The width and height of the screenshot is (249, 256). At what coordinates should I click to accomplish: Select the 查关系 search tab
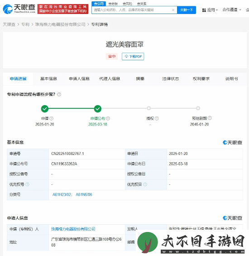[142, 4]
